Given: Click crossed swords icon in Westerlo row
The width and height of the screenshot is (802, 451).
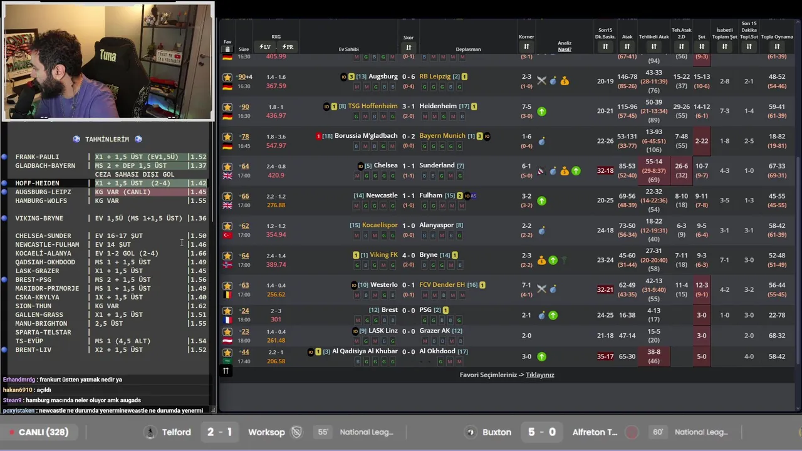Looking at the screenshot, I should (x=542, y=289).
